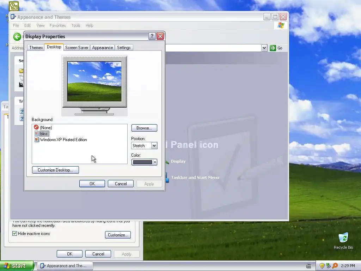Expand the address bar dropdown arrow
Viewport: 361px width, 271px height.
click(x=264, y=48)
